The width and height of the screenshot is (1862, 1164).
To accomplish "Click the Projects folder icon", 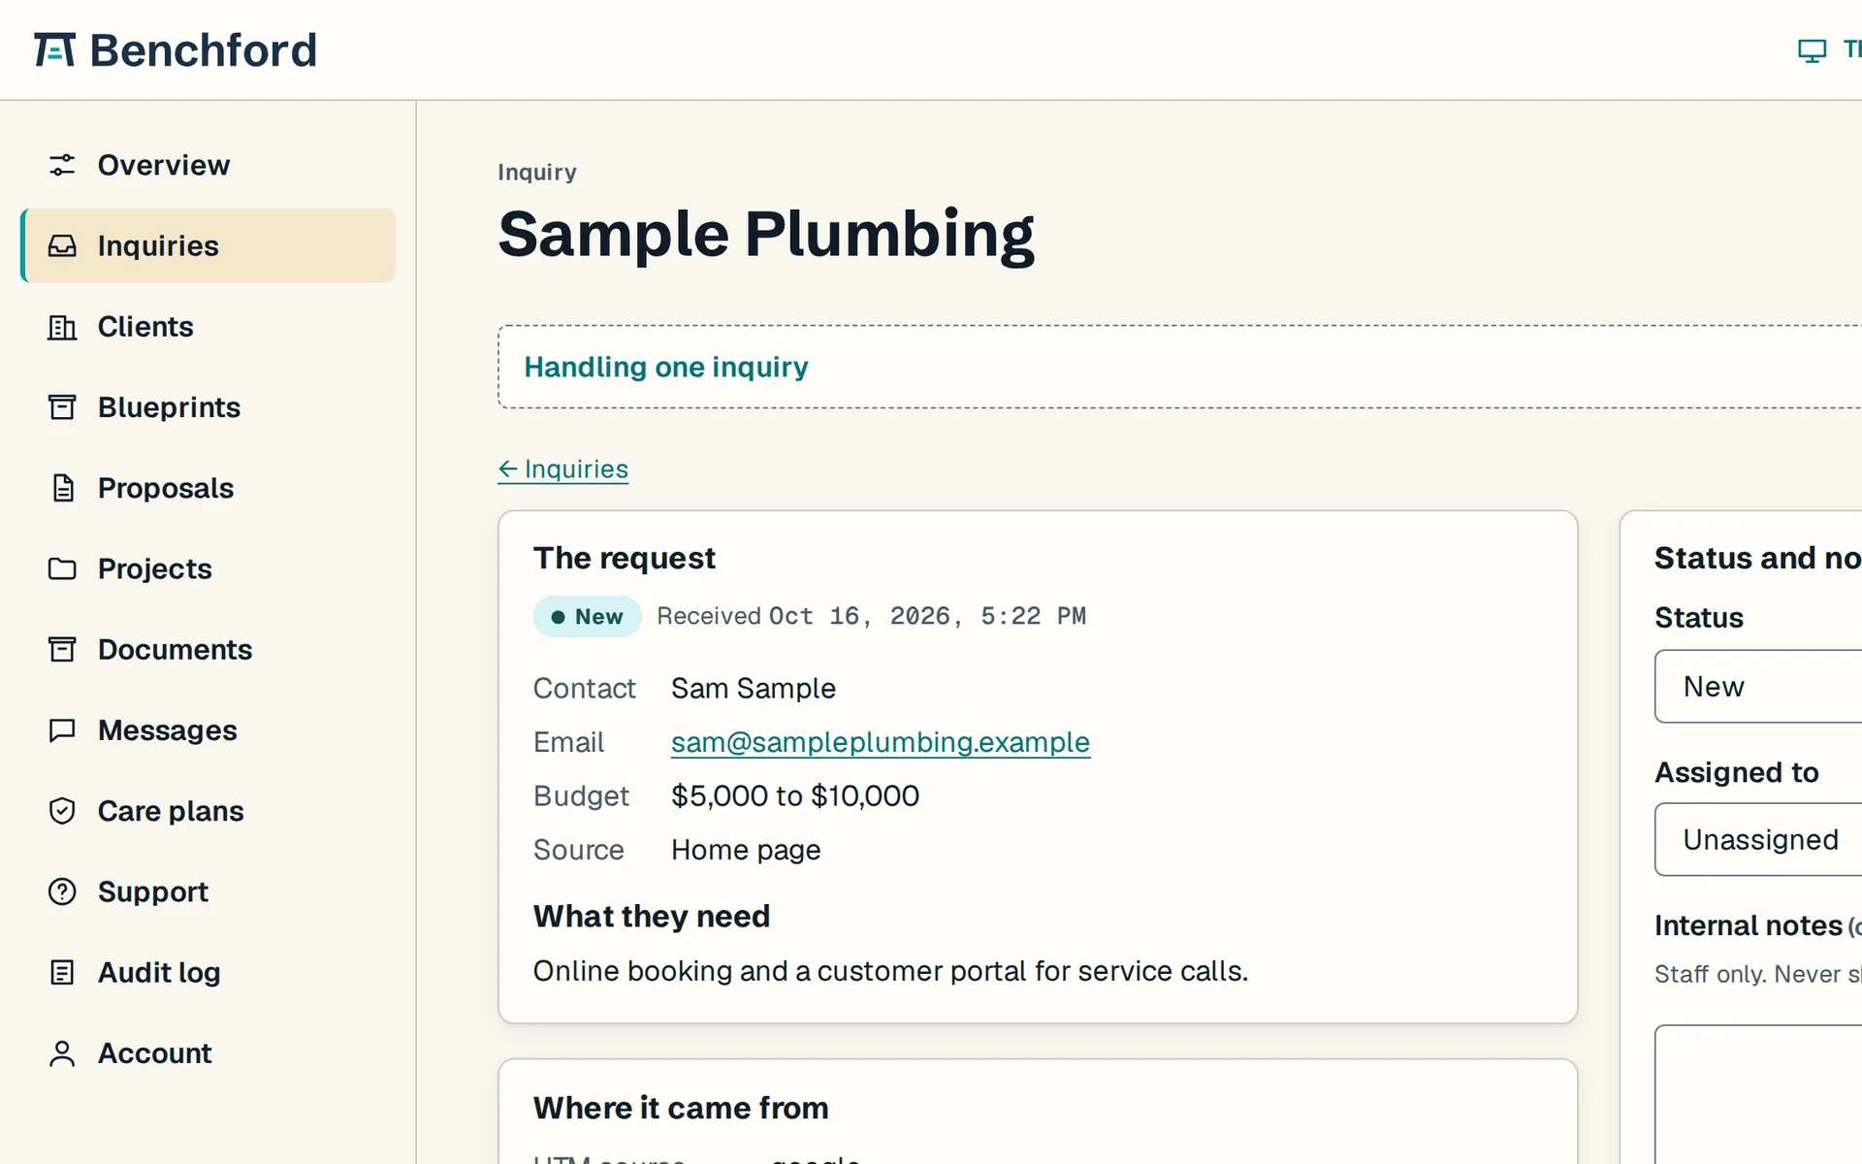I will [x=62, y=568].
